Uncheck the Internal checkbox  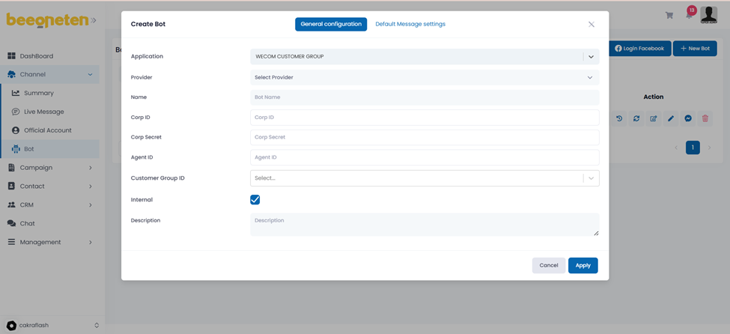255,200
